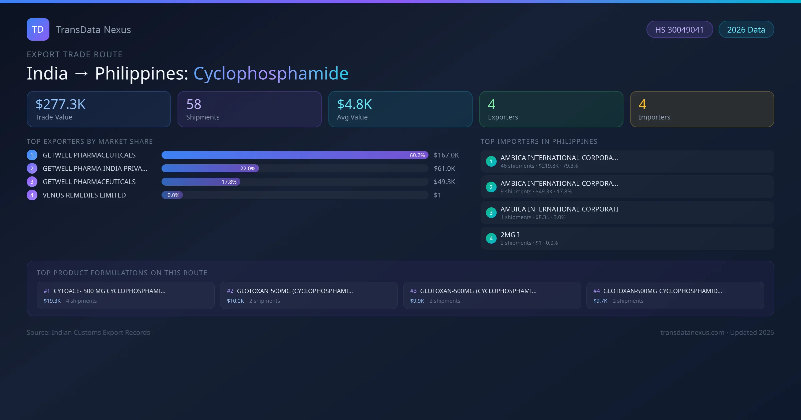The width and height of the screenshot is (801, 420).
Task: Open CYTOACE- 500 MG formulation card
Action: click(x=125, y=295)
